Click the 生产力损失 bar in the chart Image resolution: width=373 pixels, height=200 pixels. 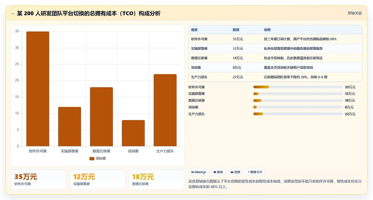click(x=165, y=110)
